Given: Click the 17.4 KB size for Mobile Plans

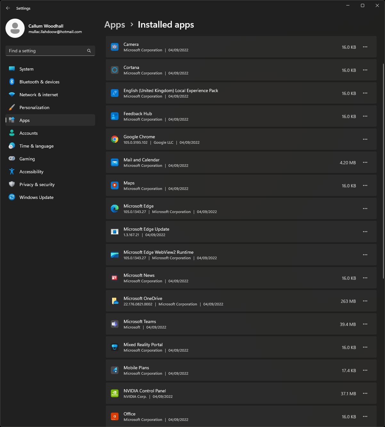Looking at the screenshot, I should [x=349, y=371].
